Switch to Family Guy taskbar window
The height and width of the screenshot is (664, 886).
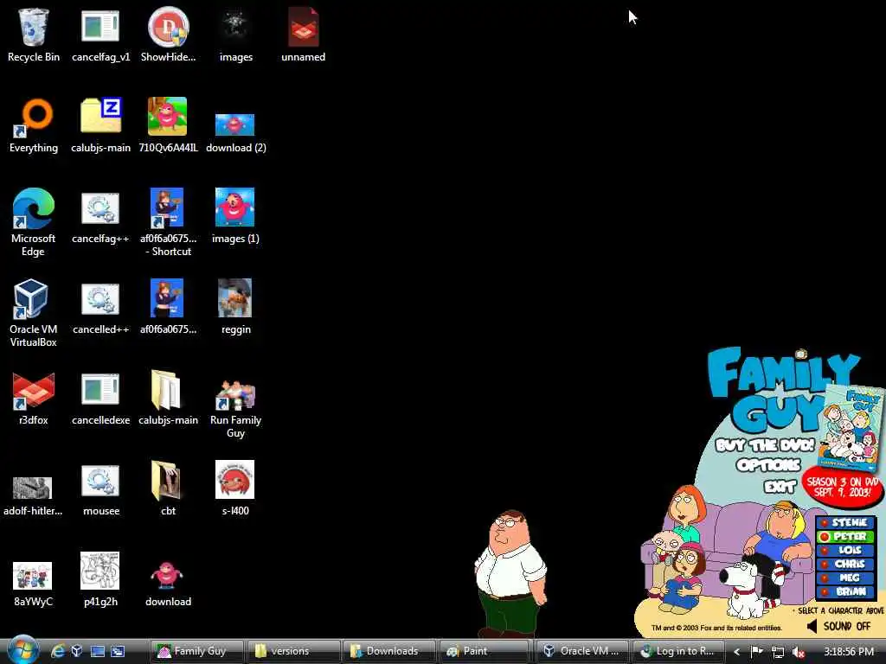point(196,651)
